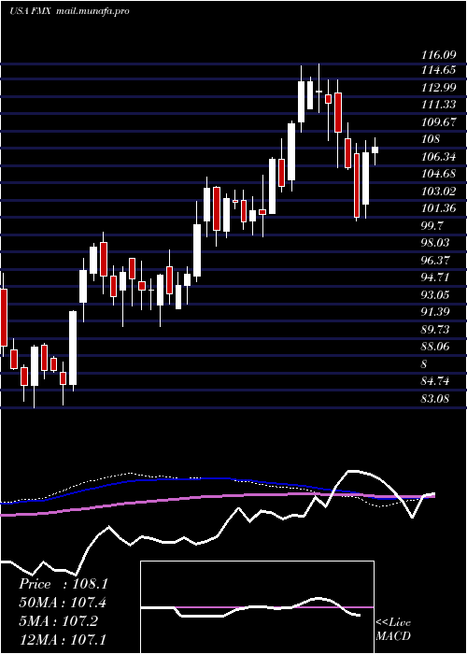Click the 93.05 price axis label
The image size is (467, 654).
click(x=435, y=295)
